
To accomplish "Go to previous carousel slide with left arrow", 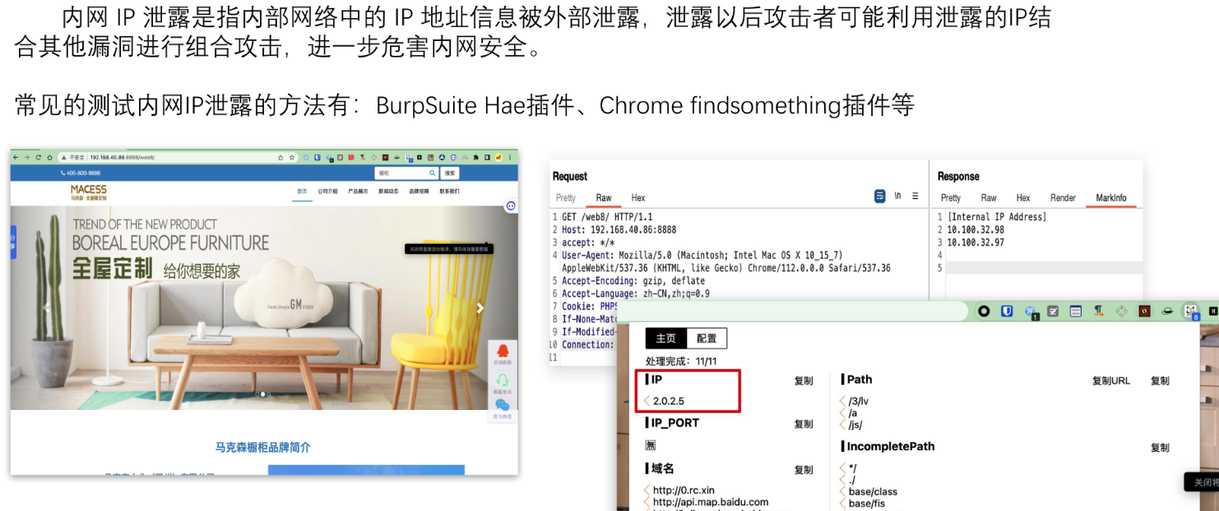I will 46,308.
